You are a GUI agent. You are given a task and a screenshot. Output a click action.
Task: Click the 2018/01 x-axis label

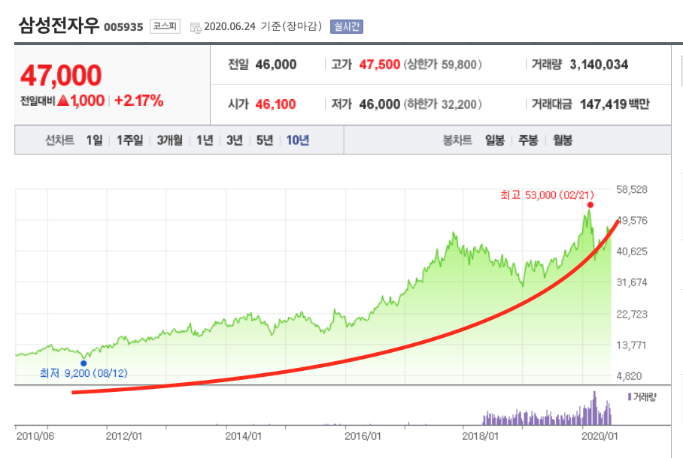pyautogui.click(x=481, y=436)
